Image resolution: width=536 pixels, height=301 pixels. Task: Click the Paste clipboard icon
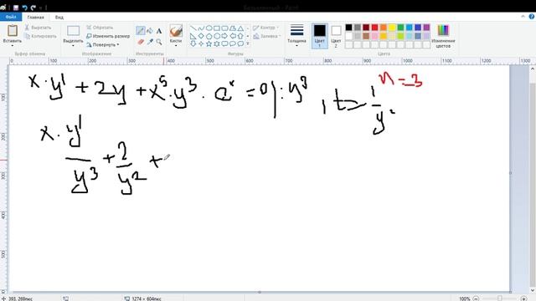(x=13, y=31)
